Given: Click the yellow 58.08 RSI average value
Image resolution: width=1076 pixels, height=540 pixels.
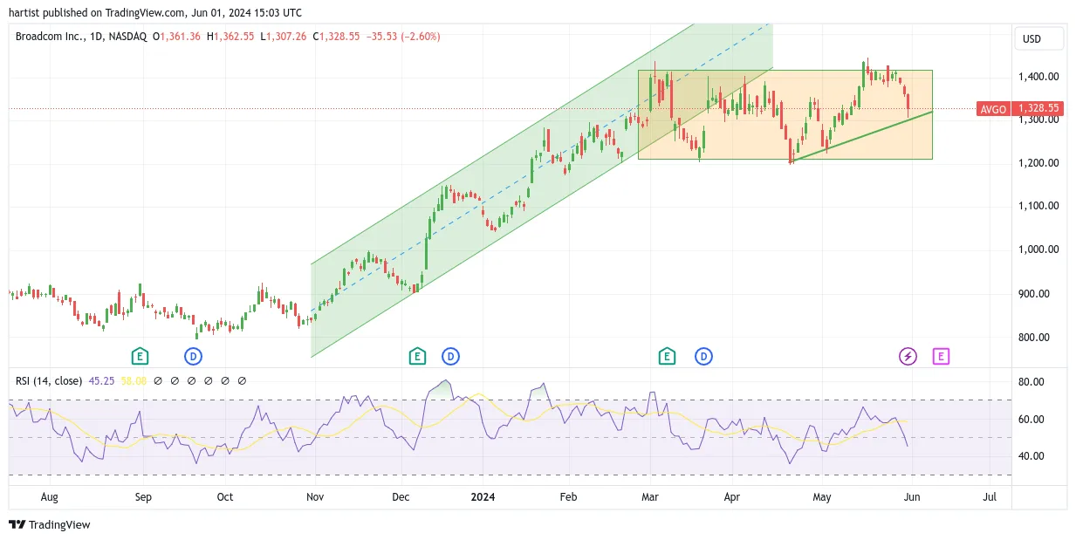Looking at the screenshot, I should [133, 380].
